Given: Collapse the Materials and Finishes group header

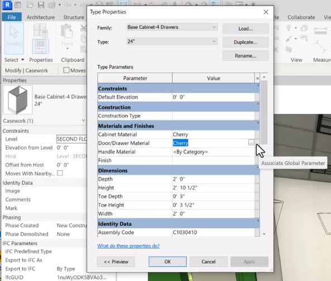Looking at the screenshot, I should (x=179, y=126).
